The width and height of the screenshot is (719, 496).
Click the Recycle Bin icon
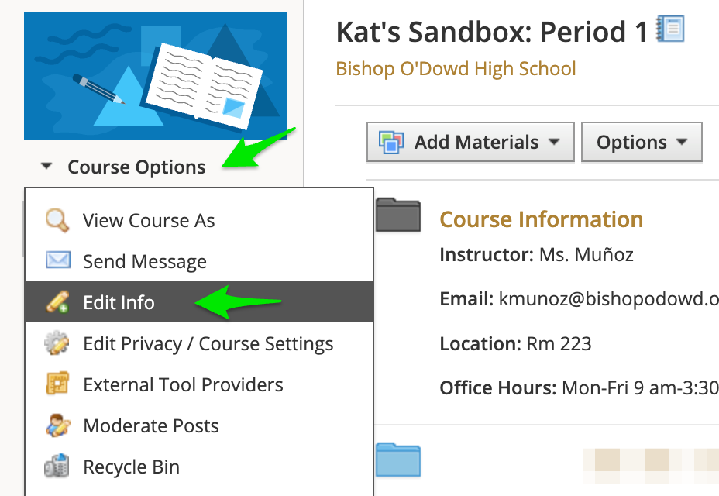click(57, 467)
